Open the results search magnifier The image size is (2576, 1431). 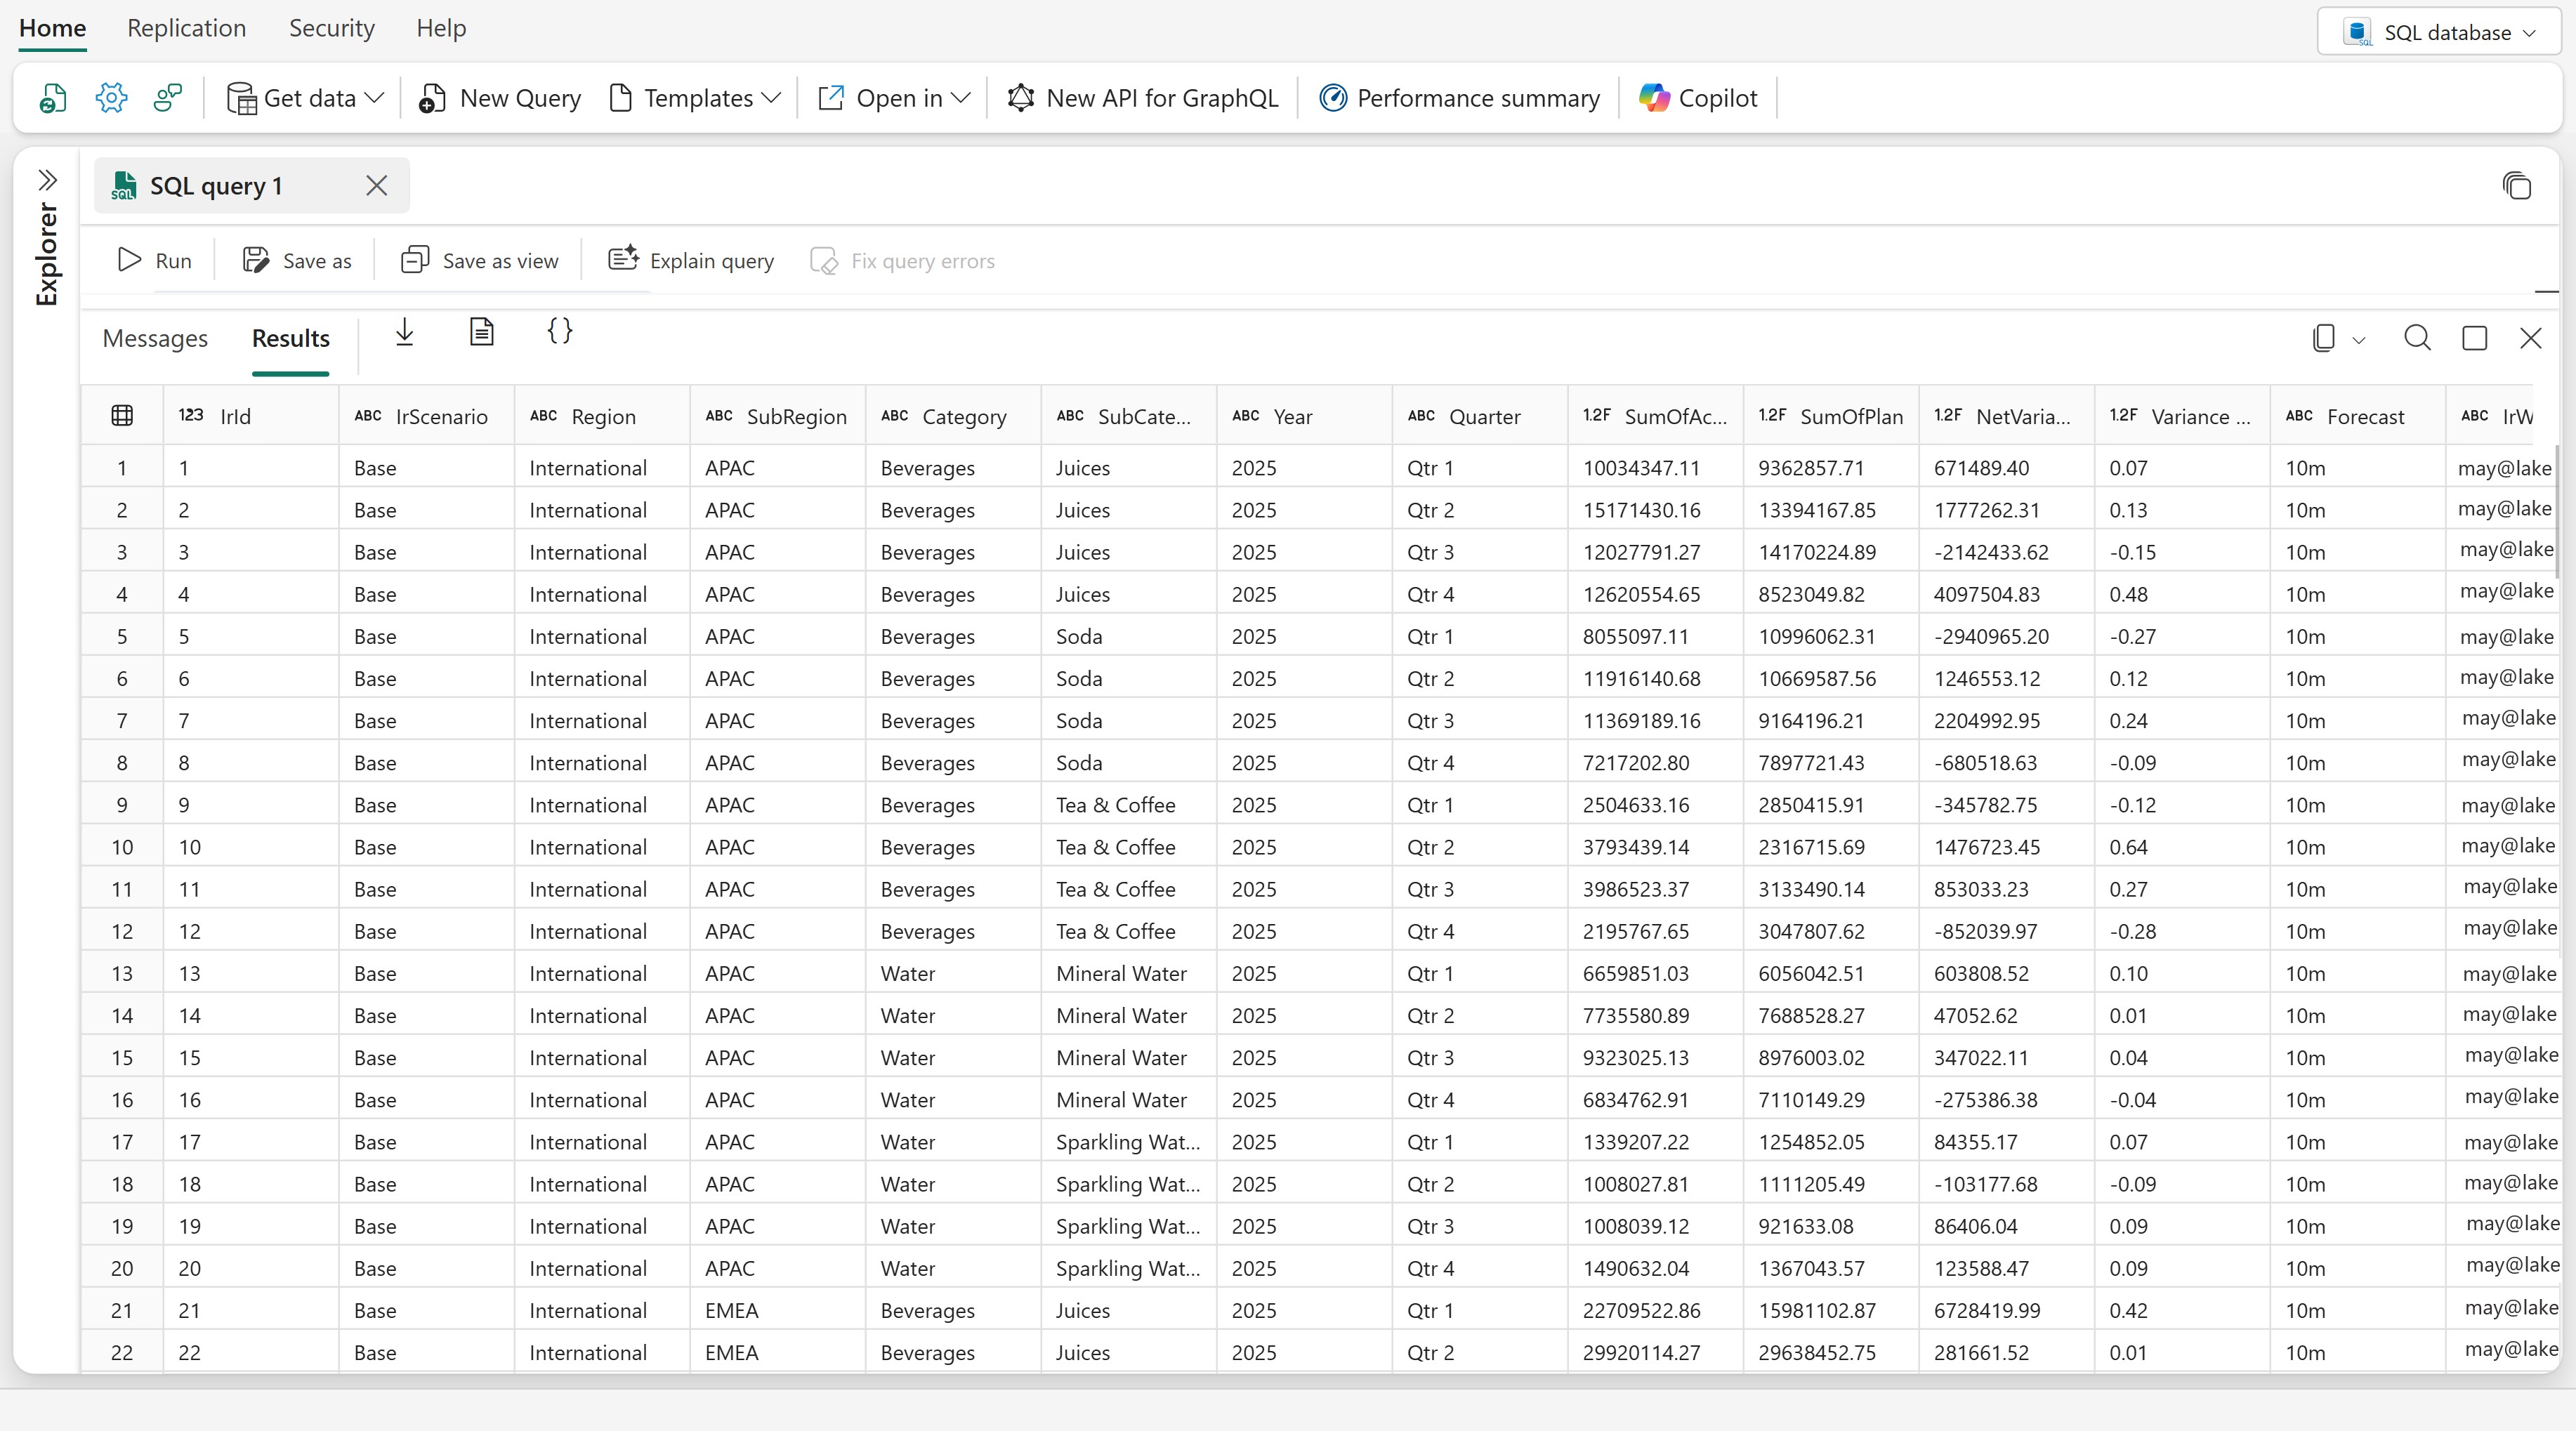click(2417, 338)
